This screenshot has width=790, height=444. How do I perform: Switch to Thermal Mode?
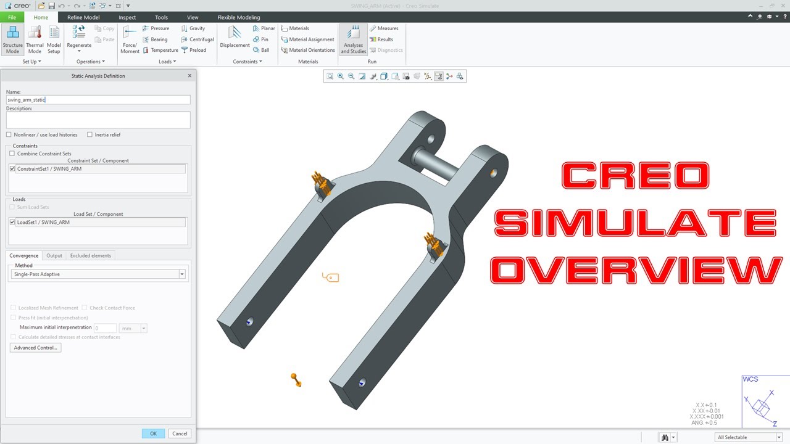35,40
